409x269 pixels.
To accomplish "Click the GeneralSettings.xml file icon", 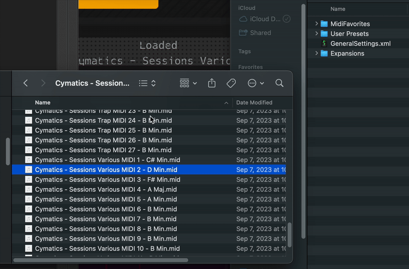I will point(324,43).
